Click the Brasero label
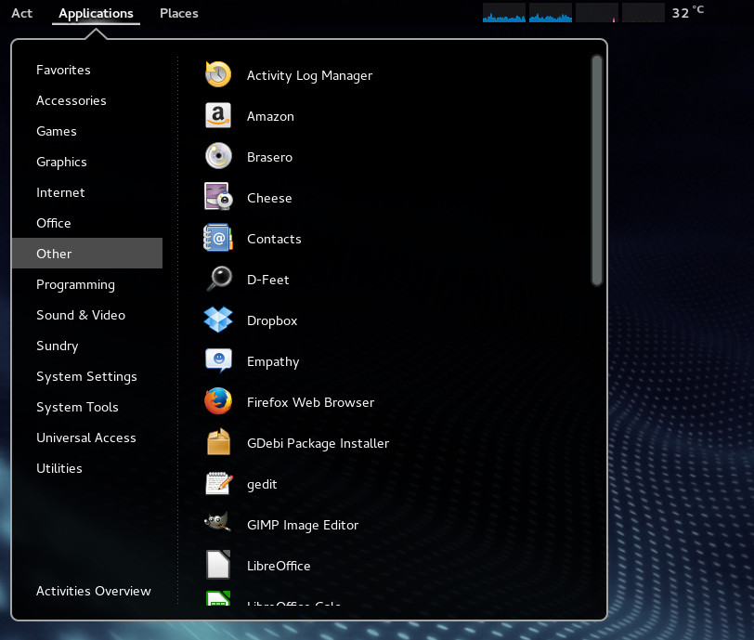The height and width of the screenshot is (640, 754). tap(269, 157)
